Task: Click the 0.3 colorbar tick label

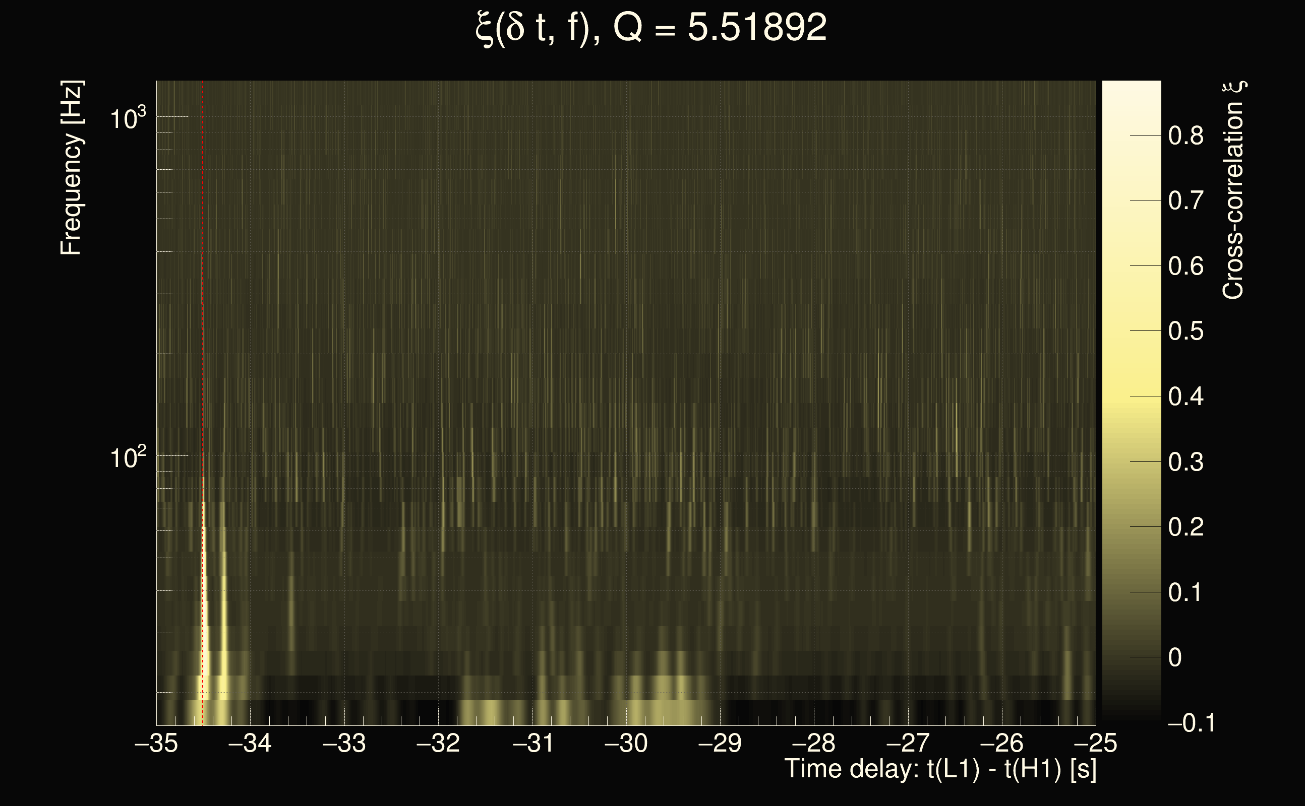Action: tap(1185, 462)
